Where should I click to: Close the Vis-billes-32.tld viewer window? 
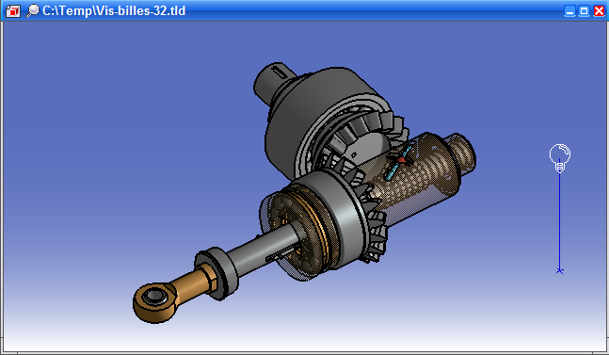[x=599, y=11]
